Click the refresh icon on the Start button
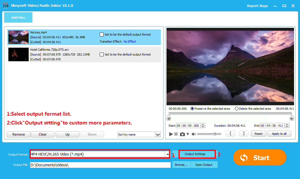 pyautogui.click(x=244, y=158)
